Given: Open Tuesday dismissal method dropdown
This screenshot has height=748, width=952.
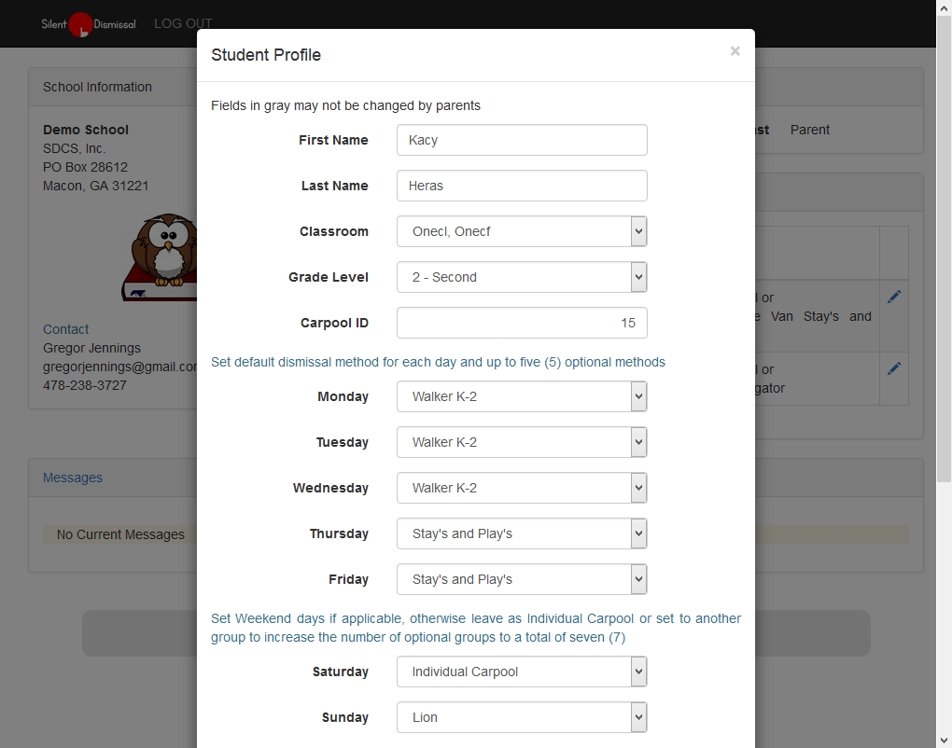Looking at the screenshot, I should click(522, 442).
